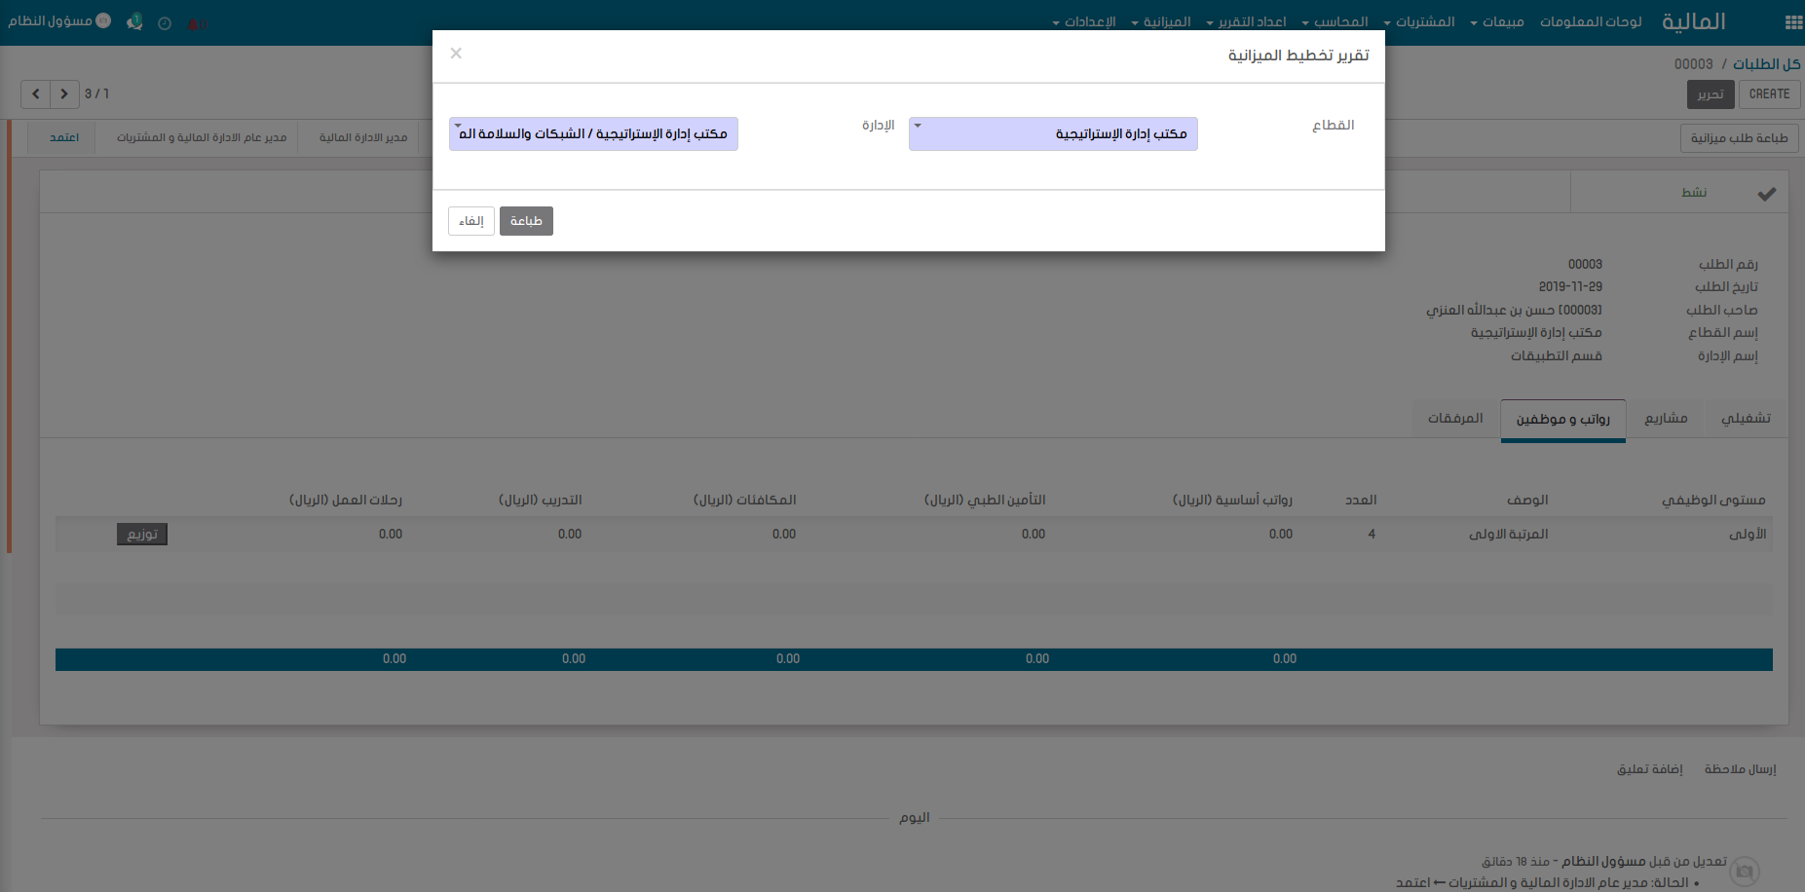
Task: Click the red notification bell icon
Action: (196, 23)
